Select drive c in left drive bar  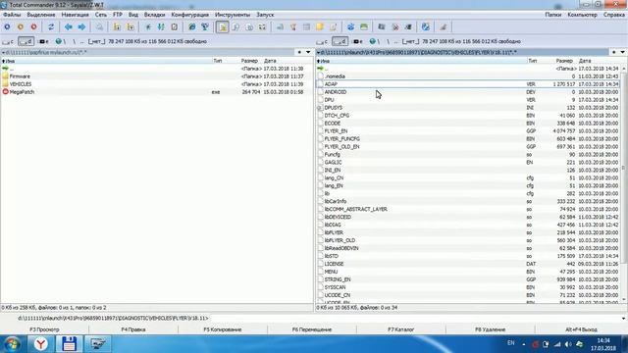tap(8, 41)
